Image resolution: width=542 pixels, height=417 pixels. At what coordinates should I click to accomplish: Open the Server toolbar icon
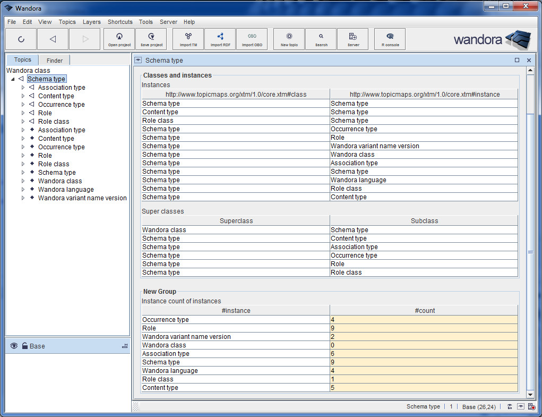pyautogui.click(x=353, y=39)
